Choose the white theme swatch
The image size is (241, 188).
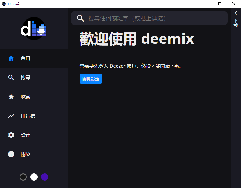click(x=34, y=177)
